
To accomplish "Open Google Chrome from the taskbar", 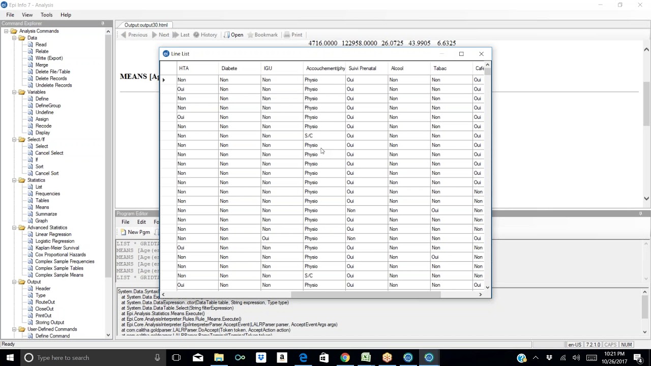I will click(x=345, y=358).
